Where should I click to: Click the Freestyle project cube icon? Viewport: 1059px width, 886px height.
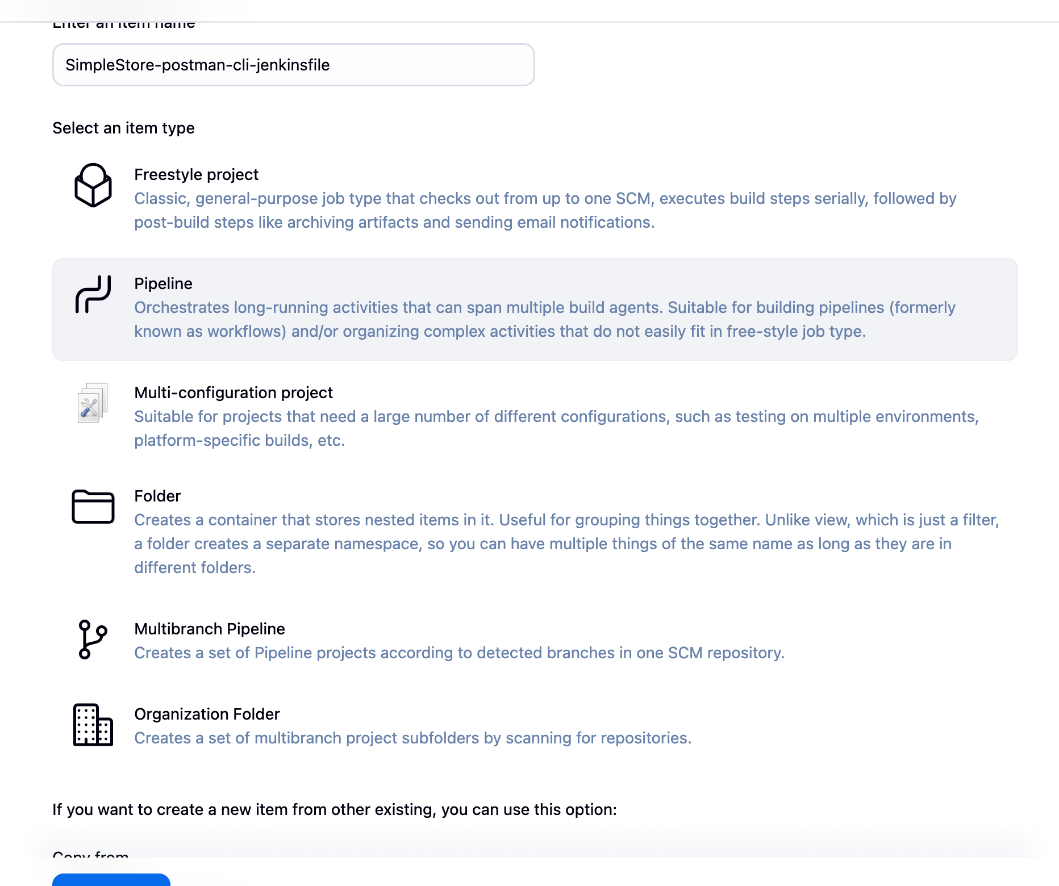[x=93, y=185]
